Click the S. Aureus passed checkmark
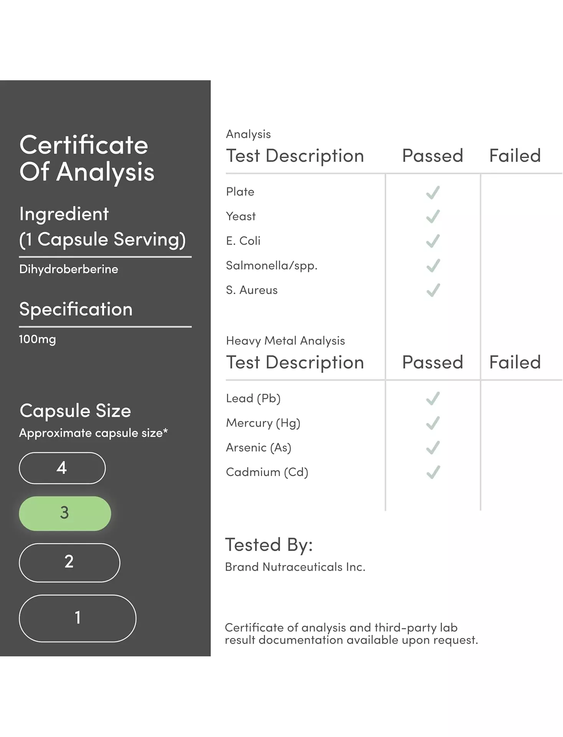The height and width of the screenshot is (737, 563). [433, 290]
